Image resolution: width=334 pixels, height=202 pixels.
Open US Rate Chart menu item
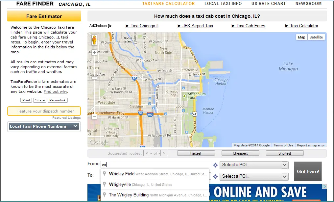[269, 4]
